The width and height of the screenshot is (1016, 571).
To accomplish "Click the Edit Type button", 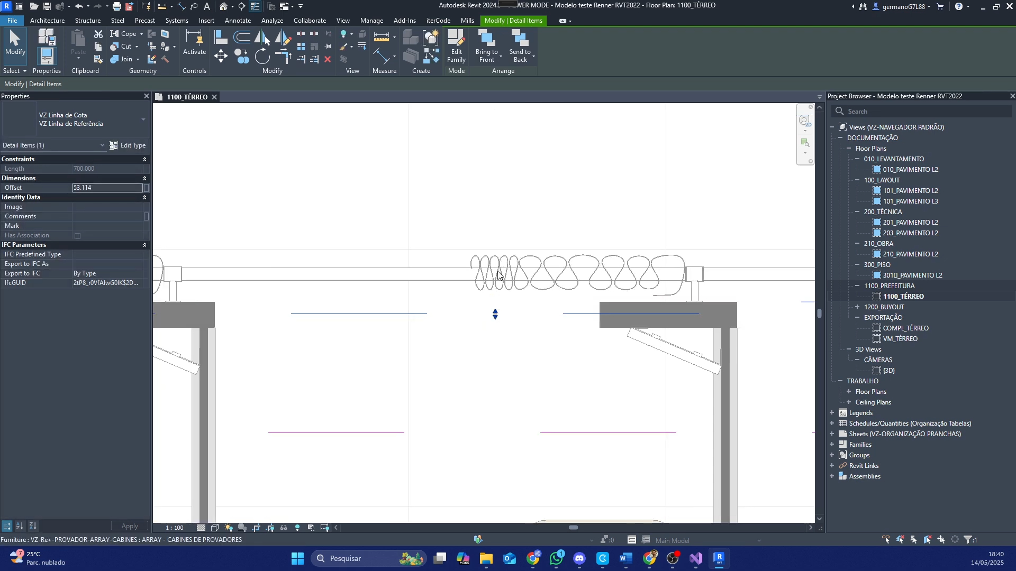I will (128, 145).
